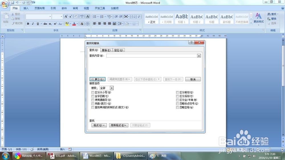Apply underline formatting icon
Viewport: 285px width, 160px height.
click(x=38, y=24)
